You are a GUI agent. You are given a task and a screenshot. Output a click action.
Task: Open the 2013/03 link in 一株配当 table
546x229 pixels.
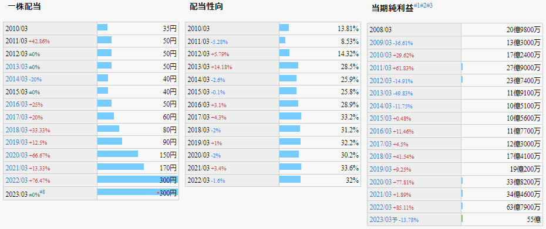point(16,67)
